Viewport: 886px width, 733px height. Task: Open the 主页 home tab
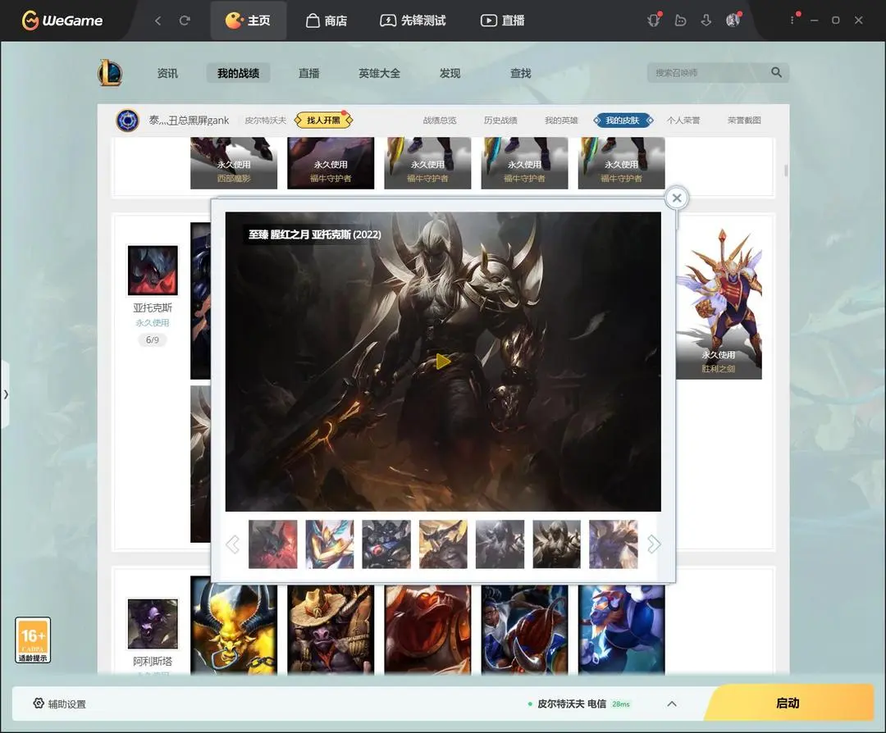(x=248, y=20)
